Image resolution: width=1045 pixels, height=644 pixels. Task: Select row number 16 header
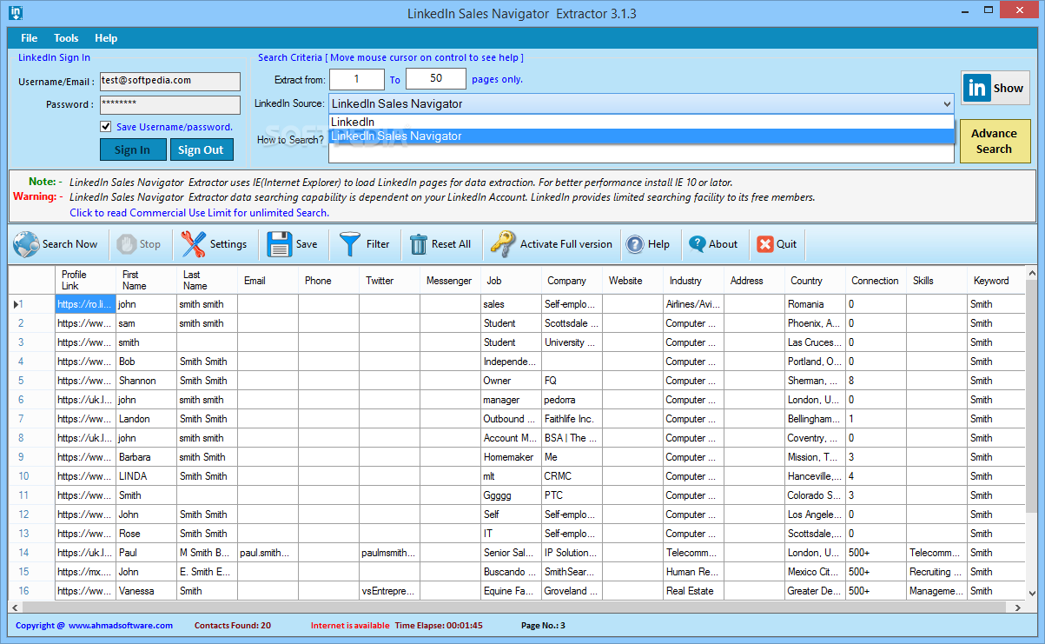32,591
